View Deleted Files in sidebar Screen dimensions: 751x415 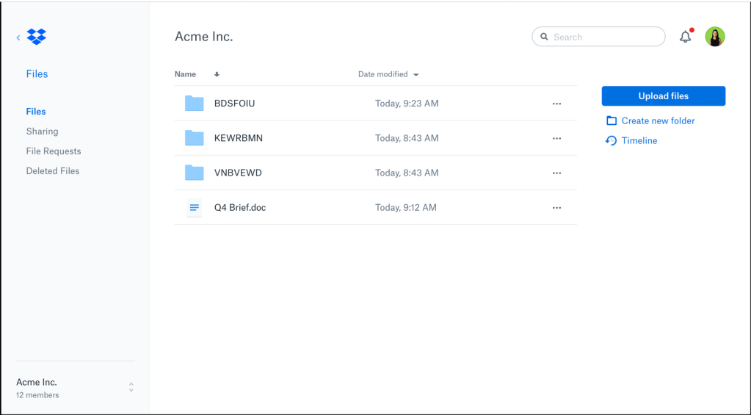point(53,171)
